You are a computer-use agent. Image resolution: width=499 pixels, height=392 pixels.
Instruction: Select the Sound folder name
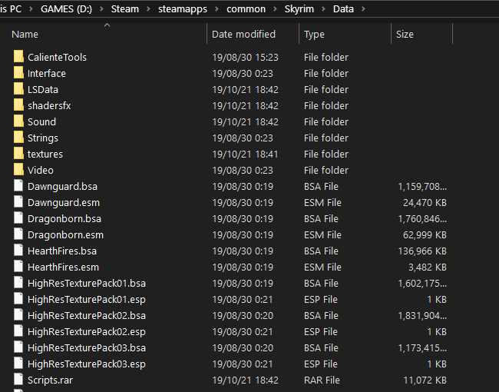coord(41,121)
